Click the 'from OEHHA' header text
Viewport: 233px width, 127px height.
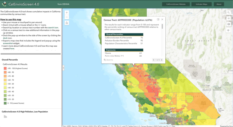point(63,4)
